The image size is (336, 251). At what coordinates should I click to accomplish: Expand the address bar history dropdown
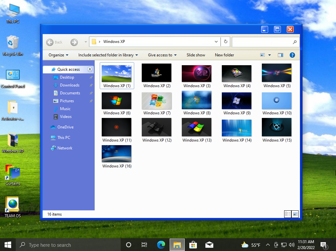coord(216,42)
